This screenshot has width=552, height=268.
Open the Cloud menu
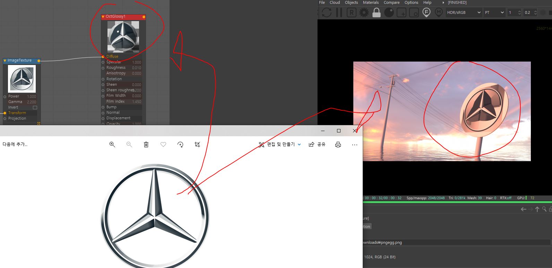point(335,2)
